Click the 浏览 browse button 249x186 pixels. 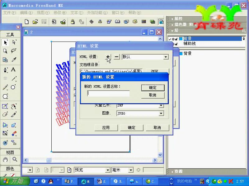coord(157,71)
